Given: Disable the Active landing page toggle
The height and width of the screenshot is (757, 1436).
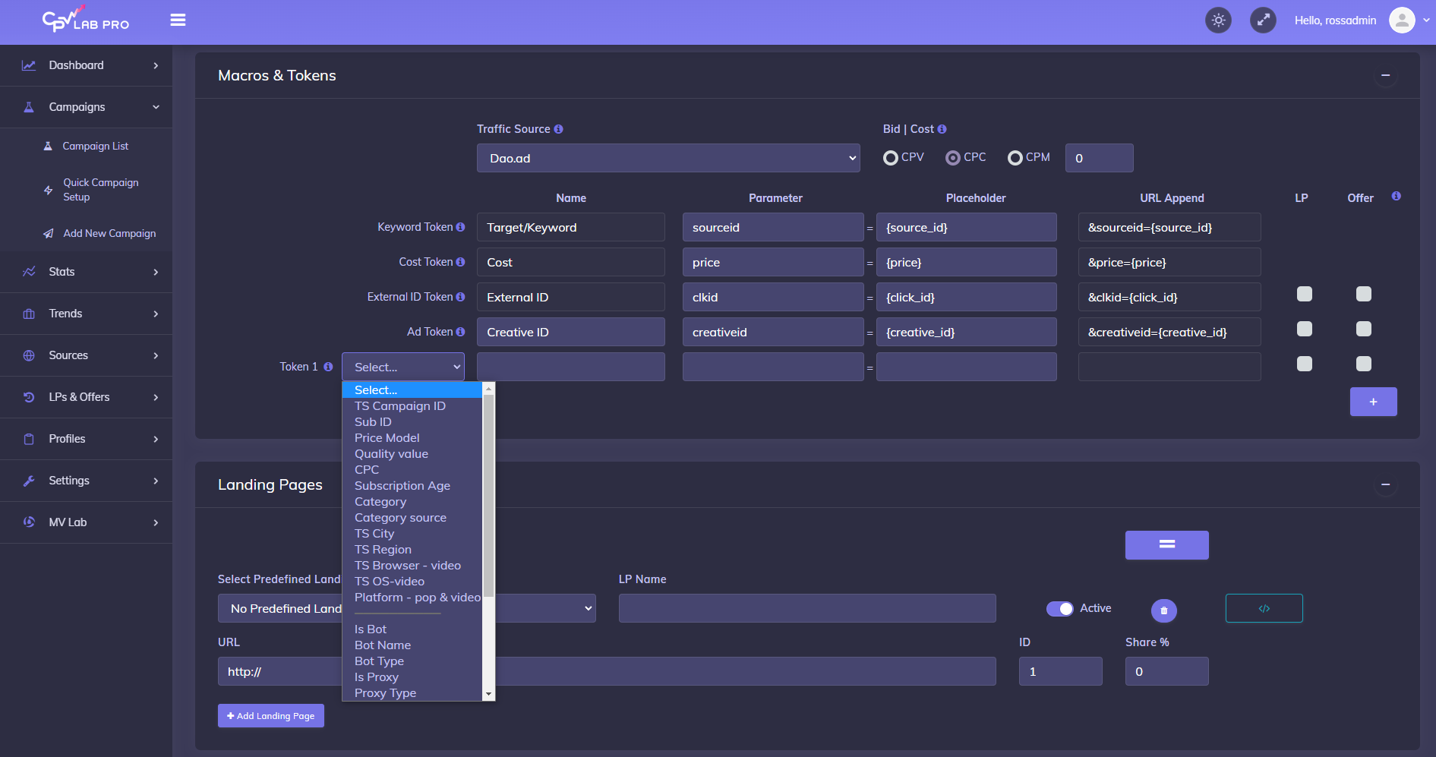Looking at the screenshot, I should tap(1059, 609).
